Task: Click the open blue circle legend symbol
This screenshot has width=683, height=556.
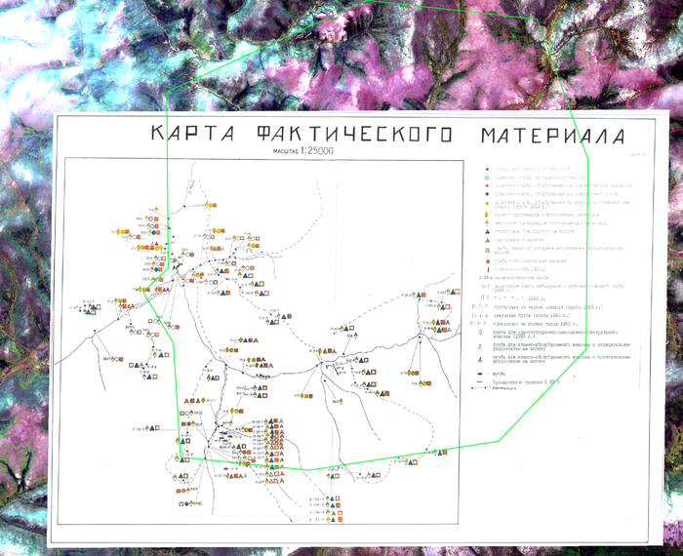Action: (488, 177)
